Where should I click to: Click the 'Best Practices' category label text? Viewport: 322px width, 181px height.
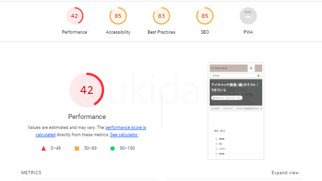tap(161, 32)
